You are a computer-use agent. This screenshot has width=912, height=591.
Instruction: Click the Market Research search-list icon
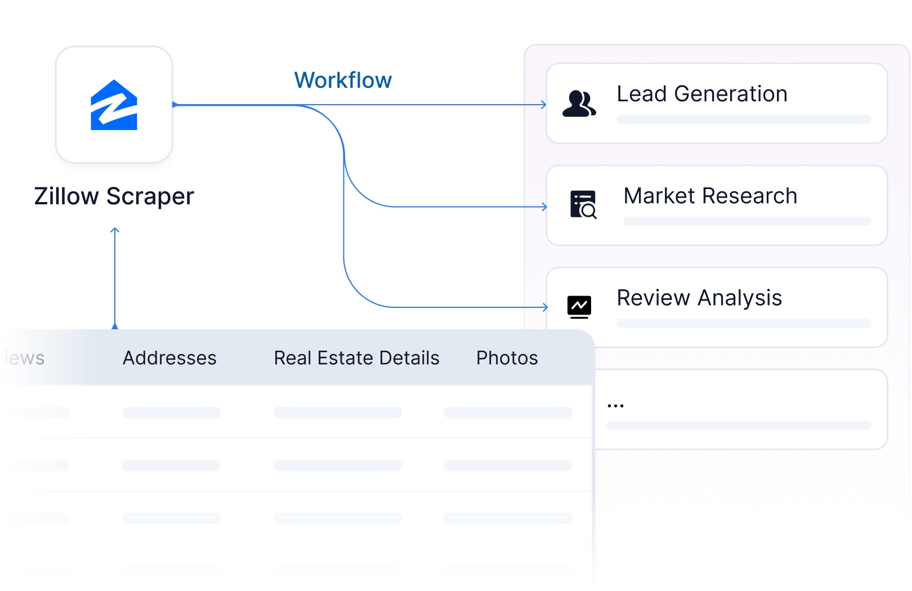click(x=583, y=204)
